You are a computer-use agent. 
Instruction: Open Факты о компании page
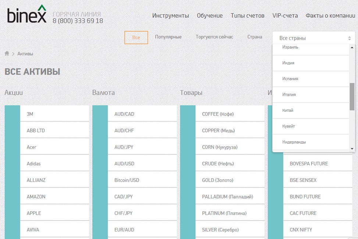point(330,15)
